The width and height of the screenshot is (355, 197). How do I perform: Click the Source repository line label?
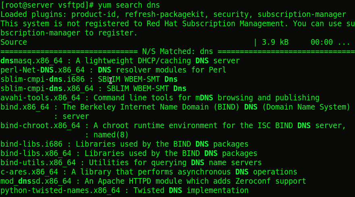click(x=14, y=42)
